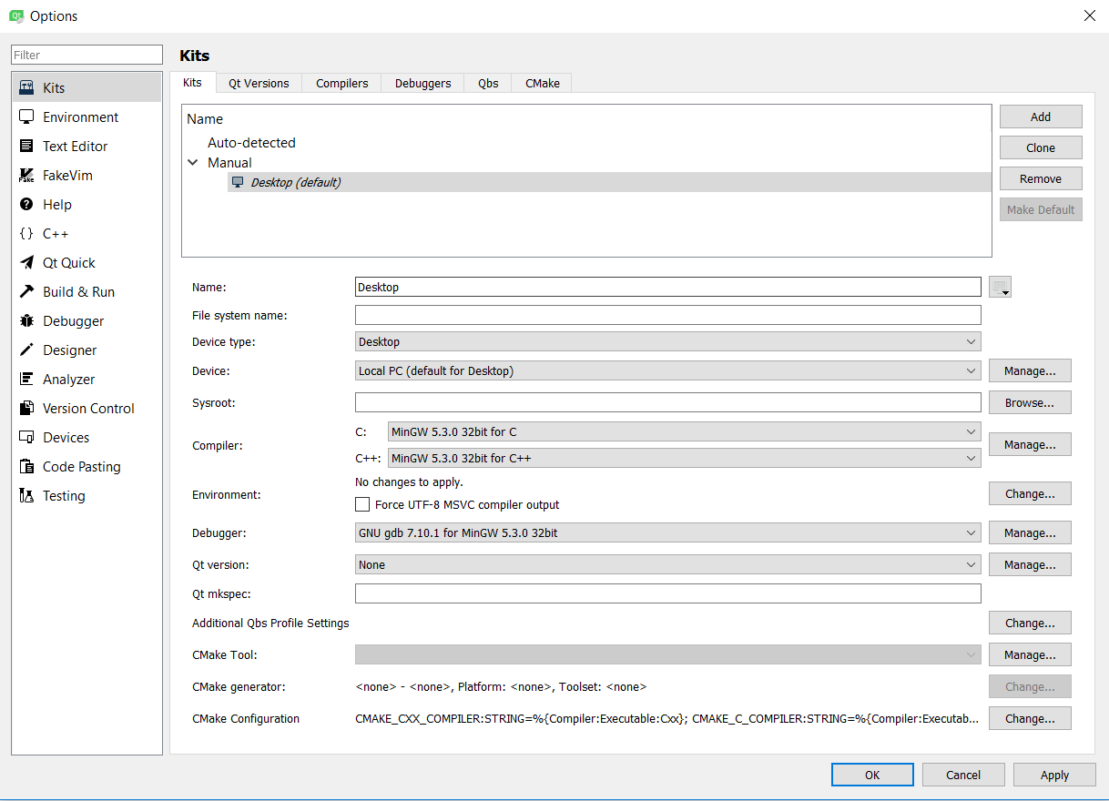Screen dimensions: 1109x801
Task: Click the kit icon button beside Name field
Action: pyautogui.click(x=1000, y=288)
